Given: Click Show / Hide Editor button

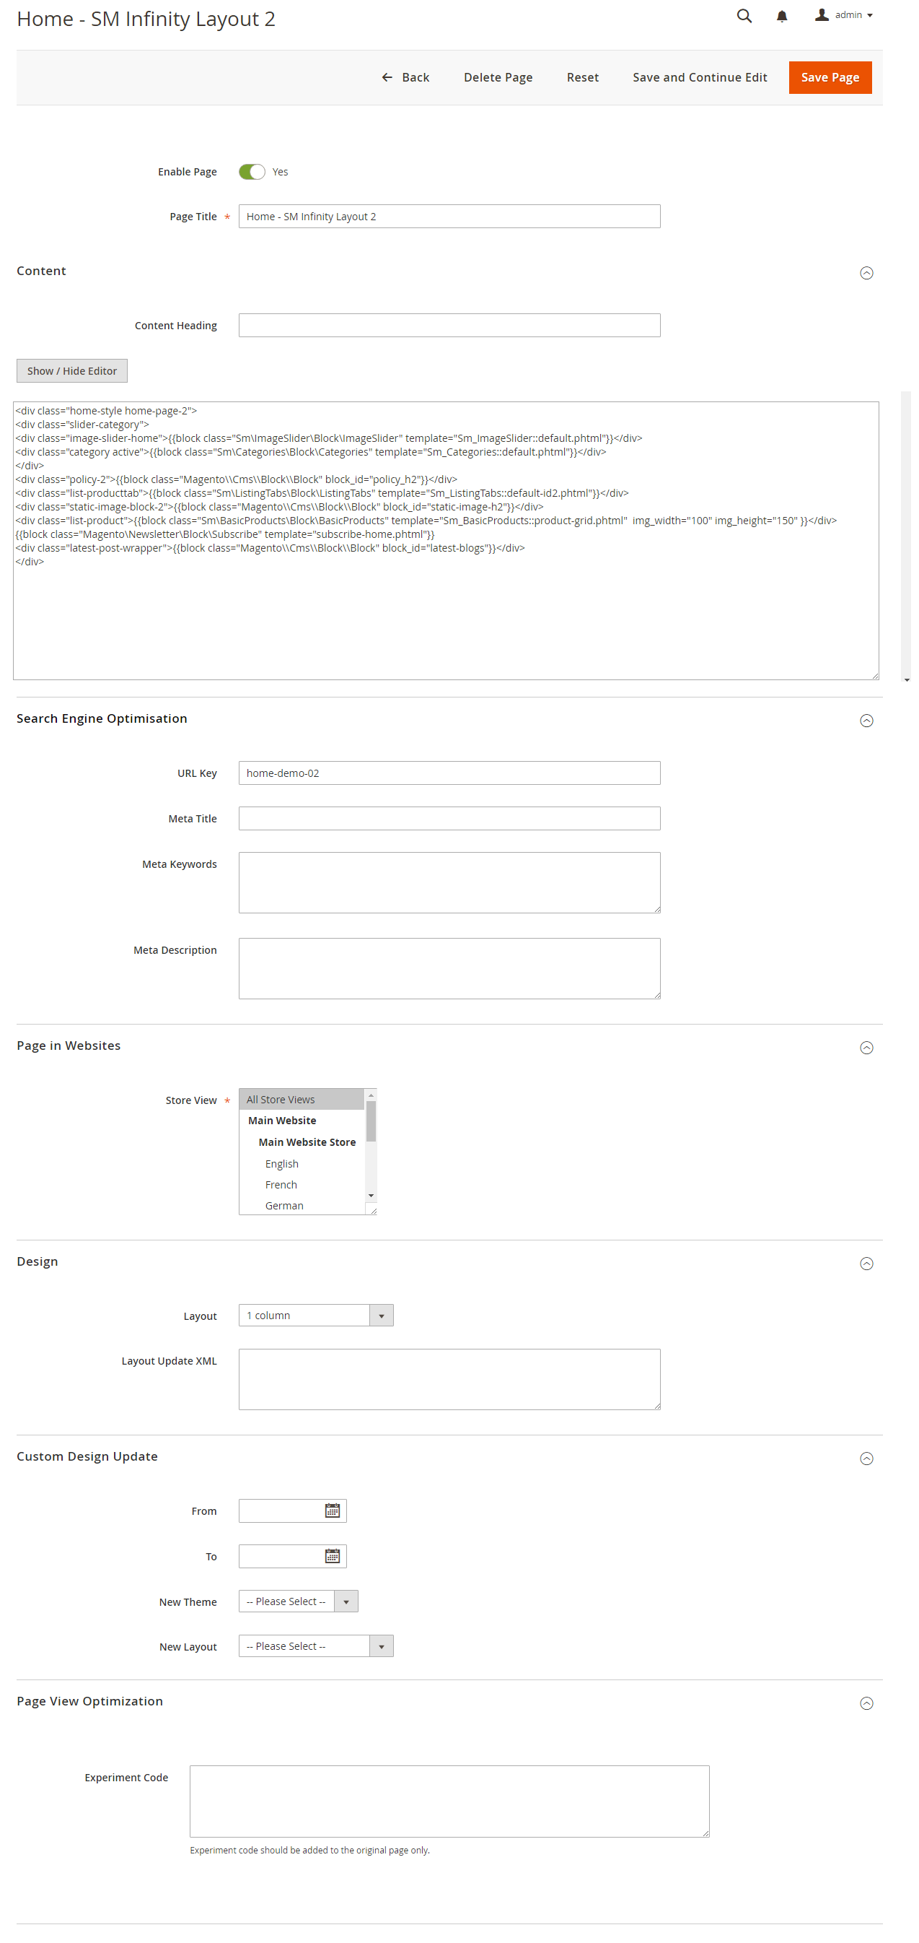Looking at the screenshot, I should (x=71, y=370).
